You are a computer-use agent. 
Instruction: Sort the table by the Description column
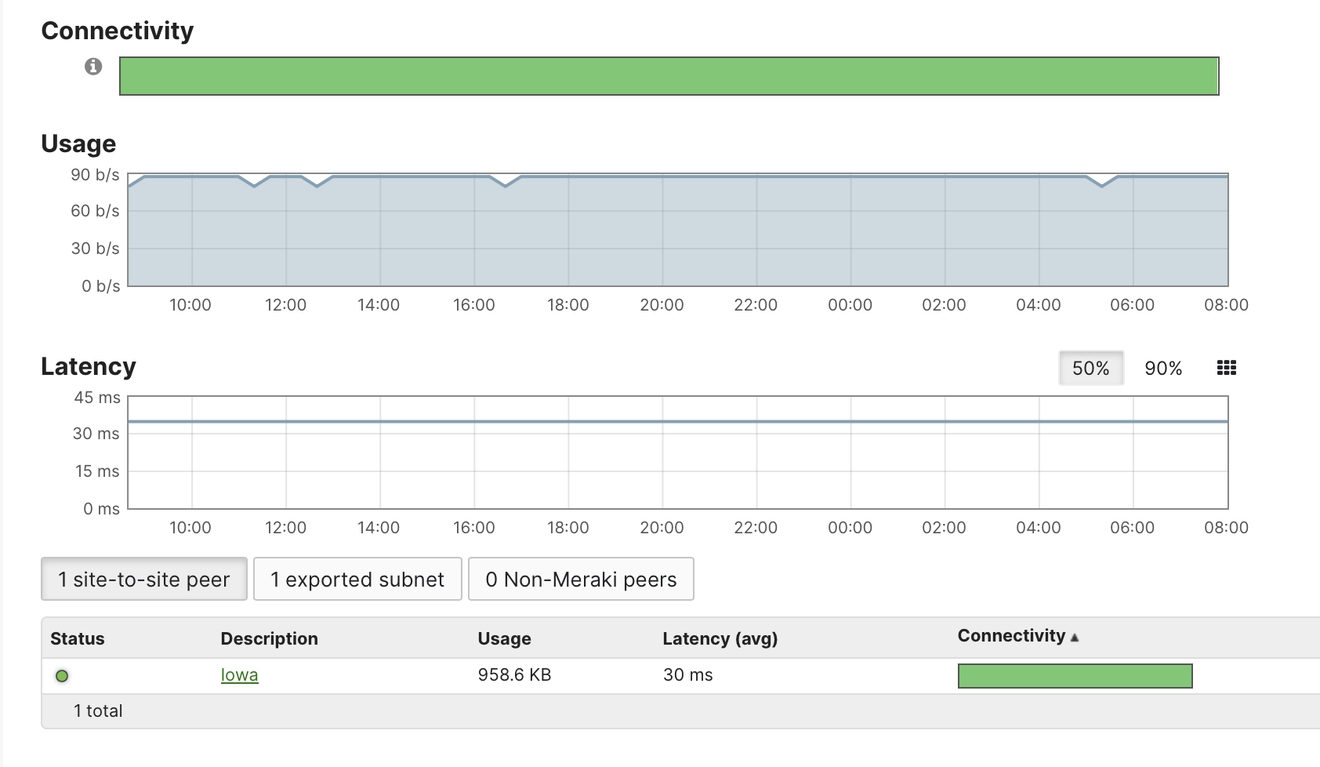[x=269, y=638]
